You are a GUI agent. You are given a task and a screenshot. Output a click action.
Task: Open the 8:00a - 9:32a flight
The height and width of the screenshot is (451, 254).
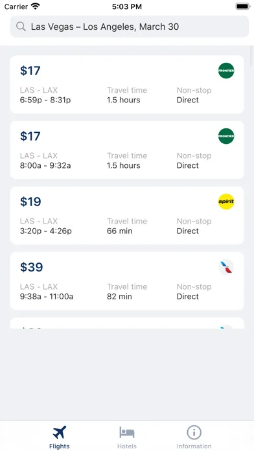click(127, 150)
